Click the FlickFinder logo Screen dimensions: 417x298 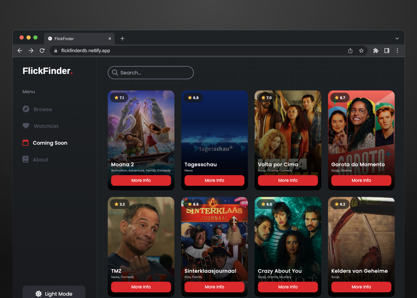(x=48, y=71)
